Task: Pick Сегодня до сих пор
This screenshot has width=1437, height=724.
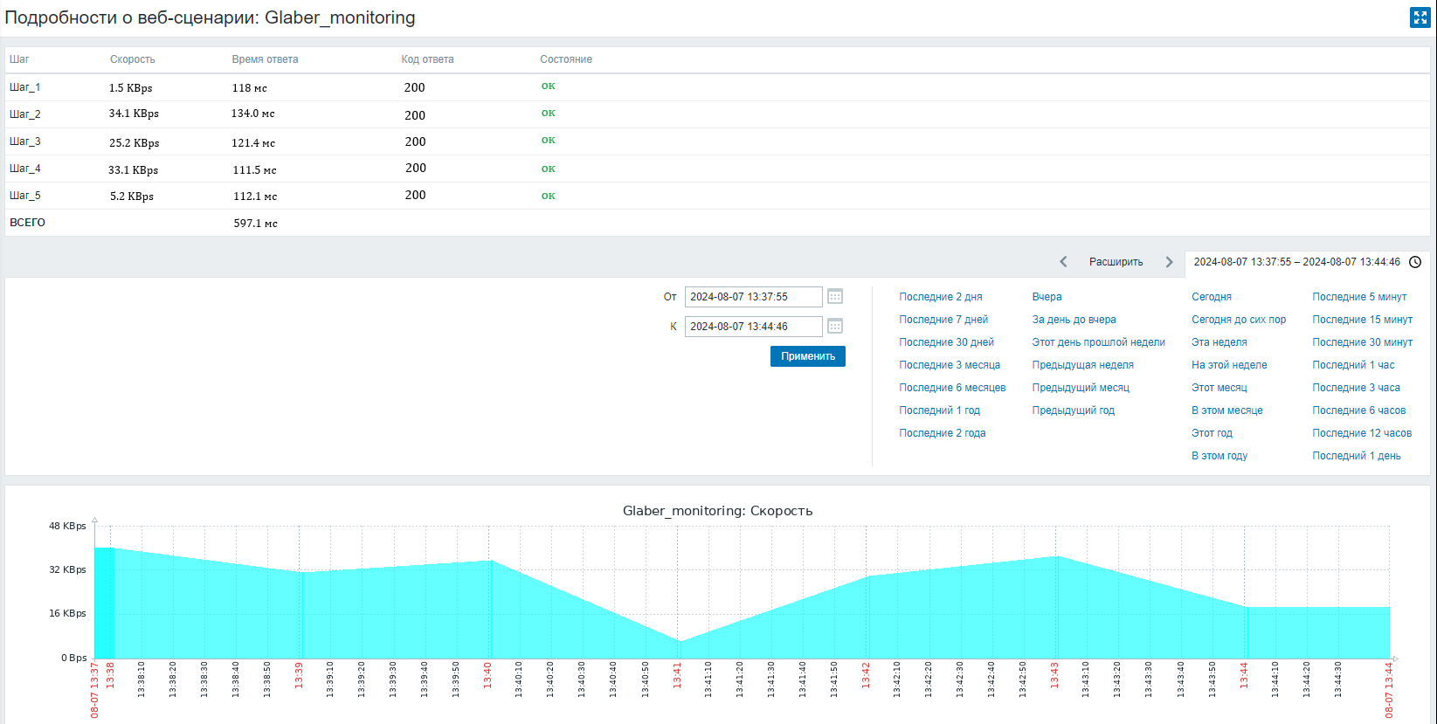Action: point(1239,320)
